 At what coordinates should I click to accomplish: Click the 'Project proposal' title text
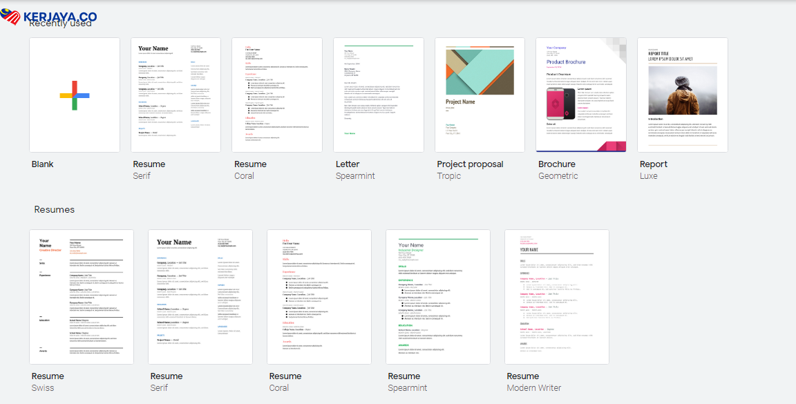pos(470,164)
